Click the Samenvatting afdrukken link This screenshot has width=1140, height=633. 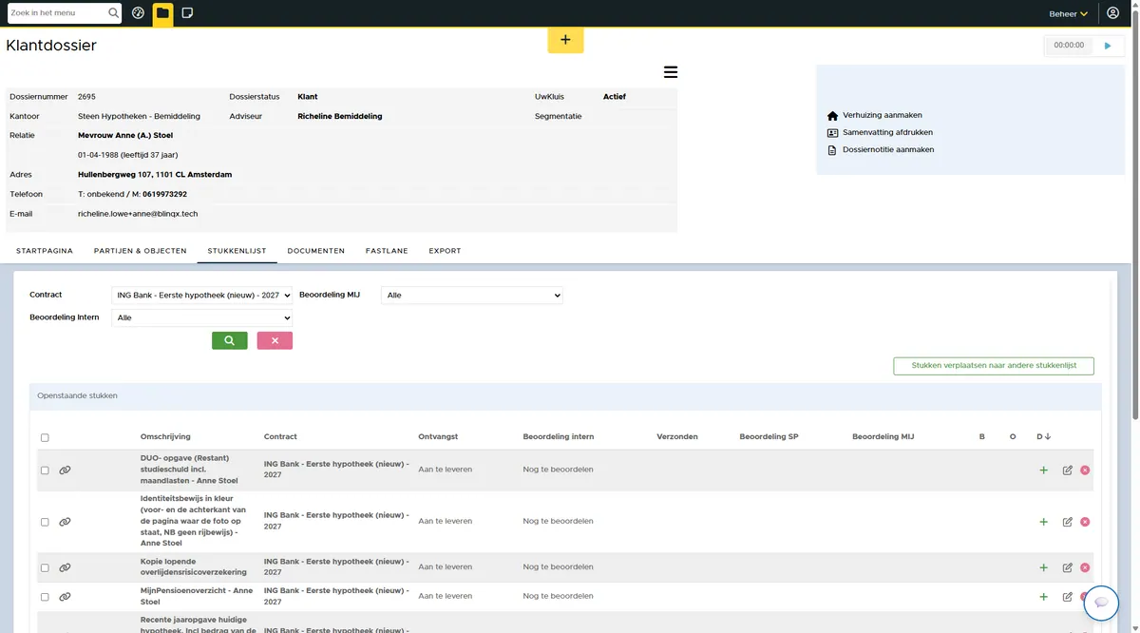tap(887, 132)
